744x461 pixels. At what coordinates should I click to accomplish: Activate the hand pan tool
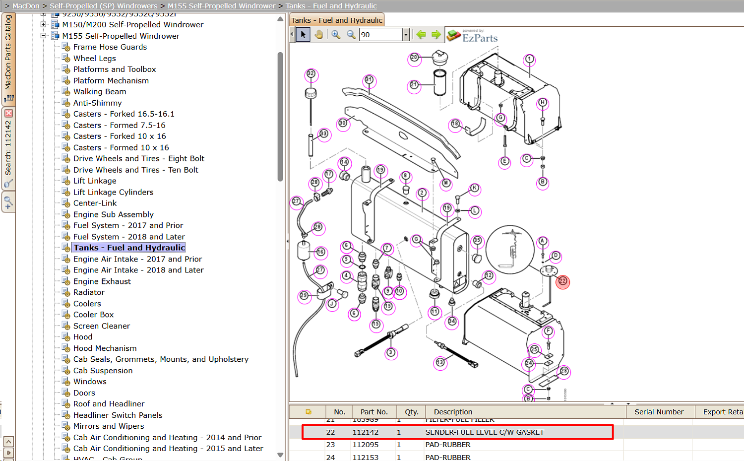[x=318, y=34]
